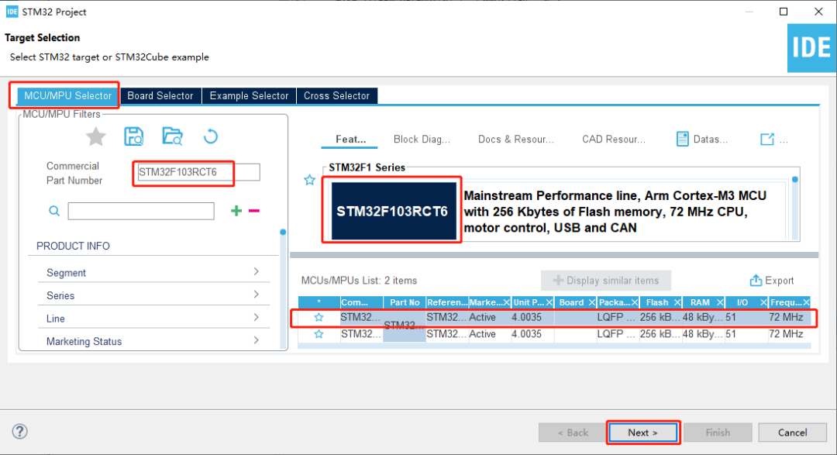Expand the Marketing Status filter
Screen dimensions: 837x455
pos(257,341)
